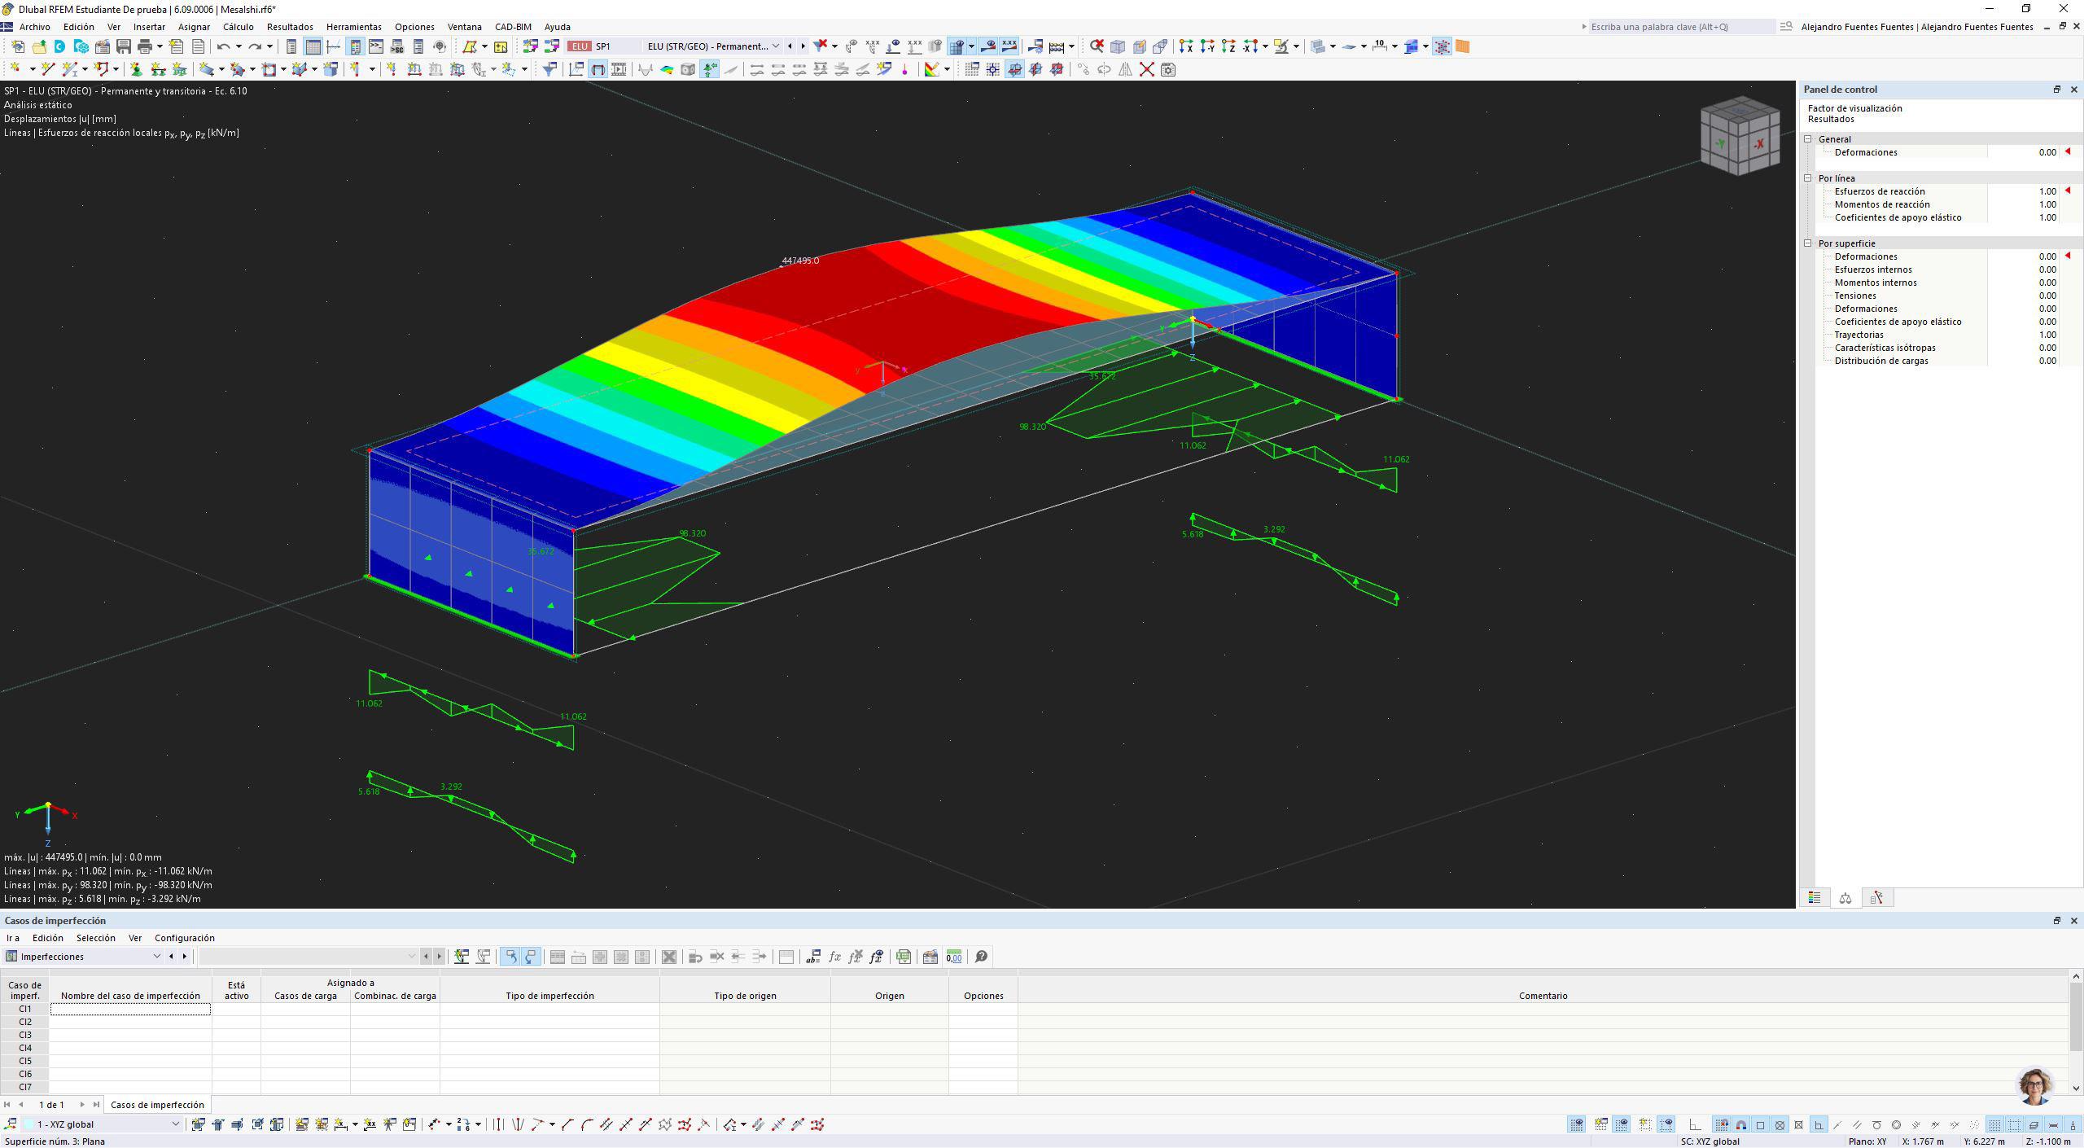The image size is (2084, 1148).
Task: Collapse the Por superficie section
Action: 1808,243
